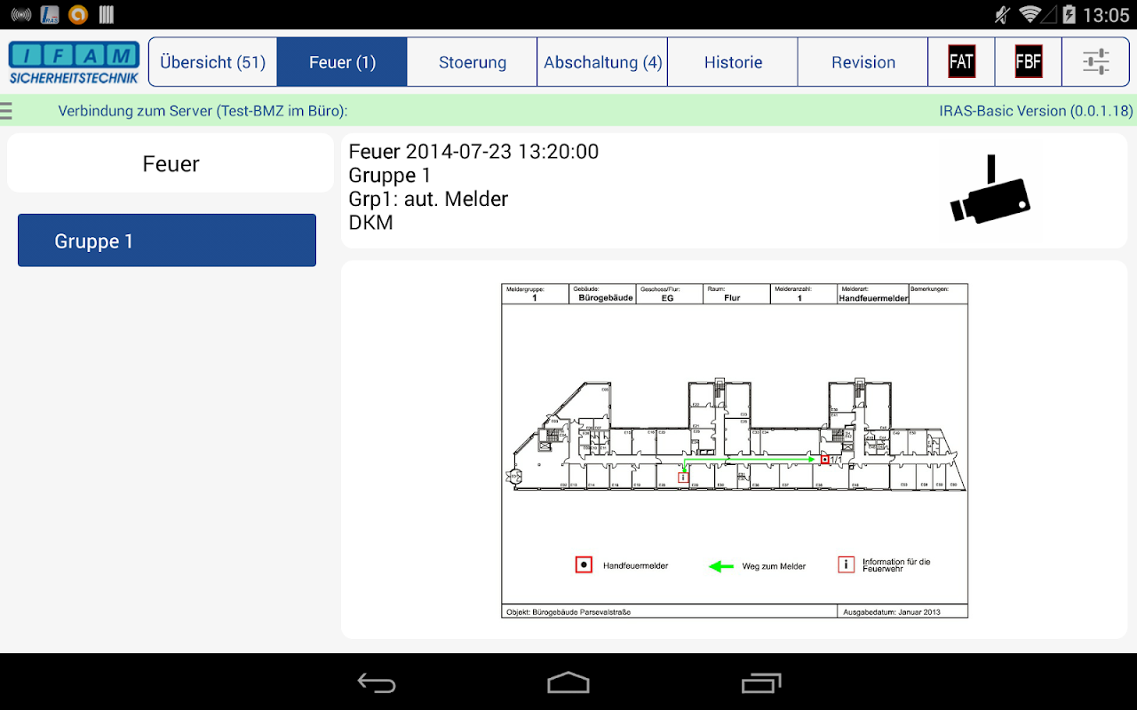Tap the broadcast signal notification icon
Image resolution: width=1137 pixels, height=710 pixels.
tap(20, 14)
